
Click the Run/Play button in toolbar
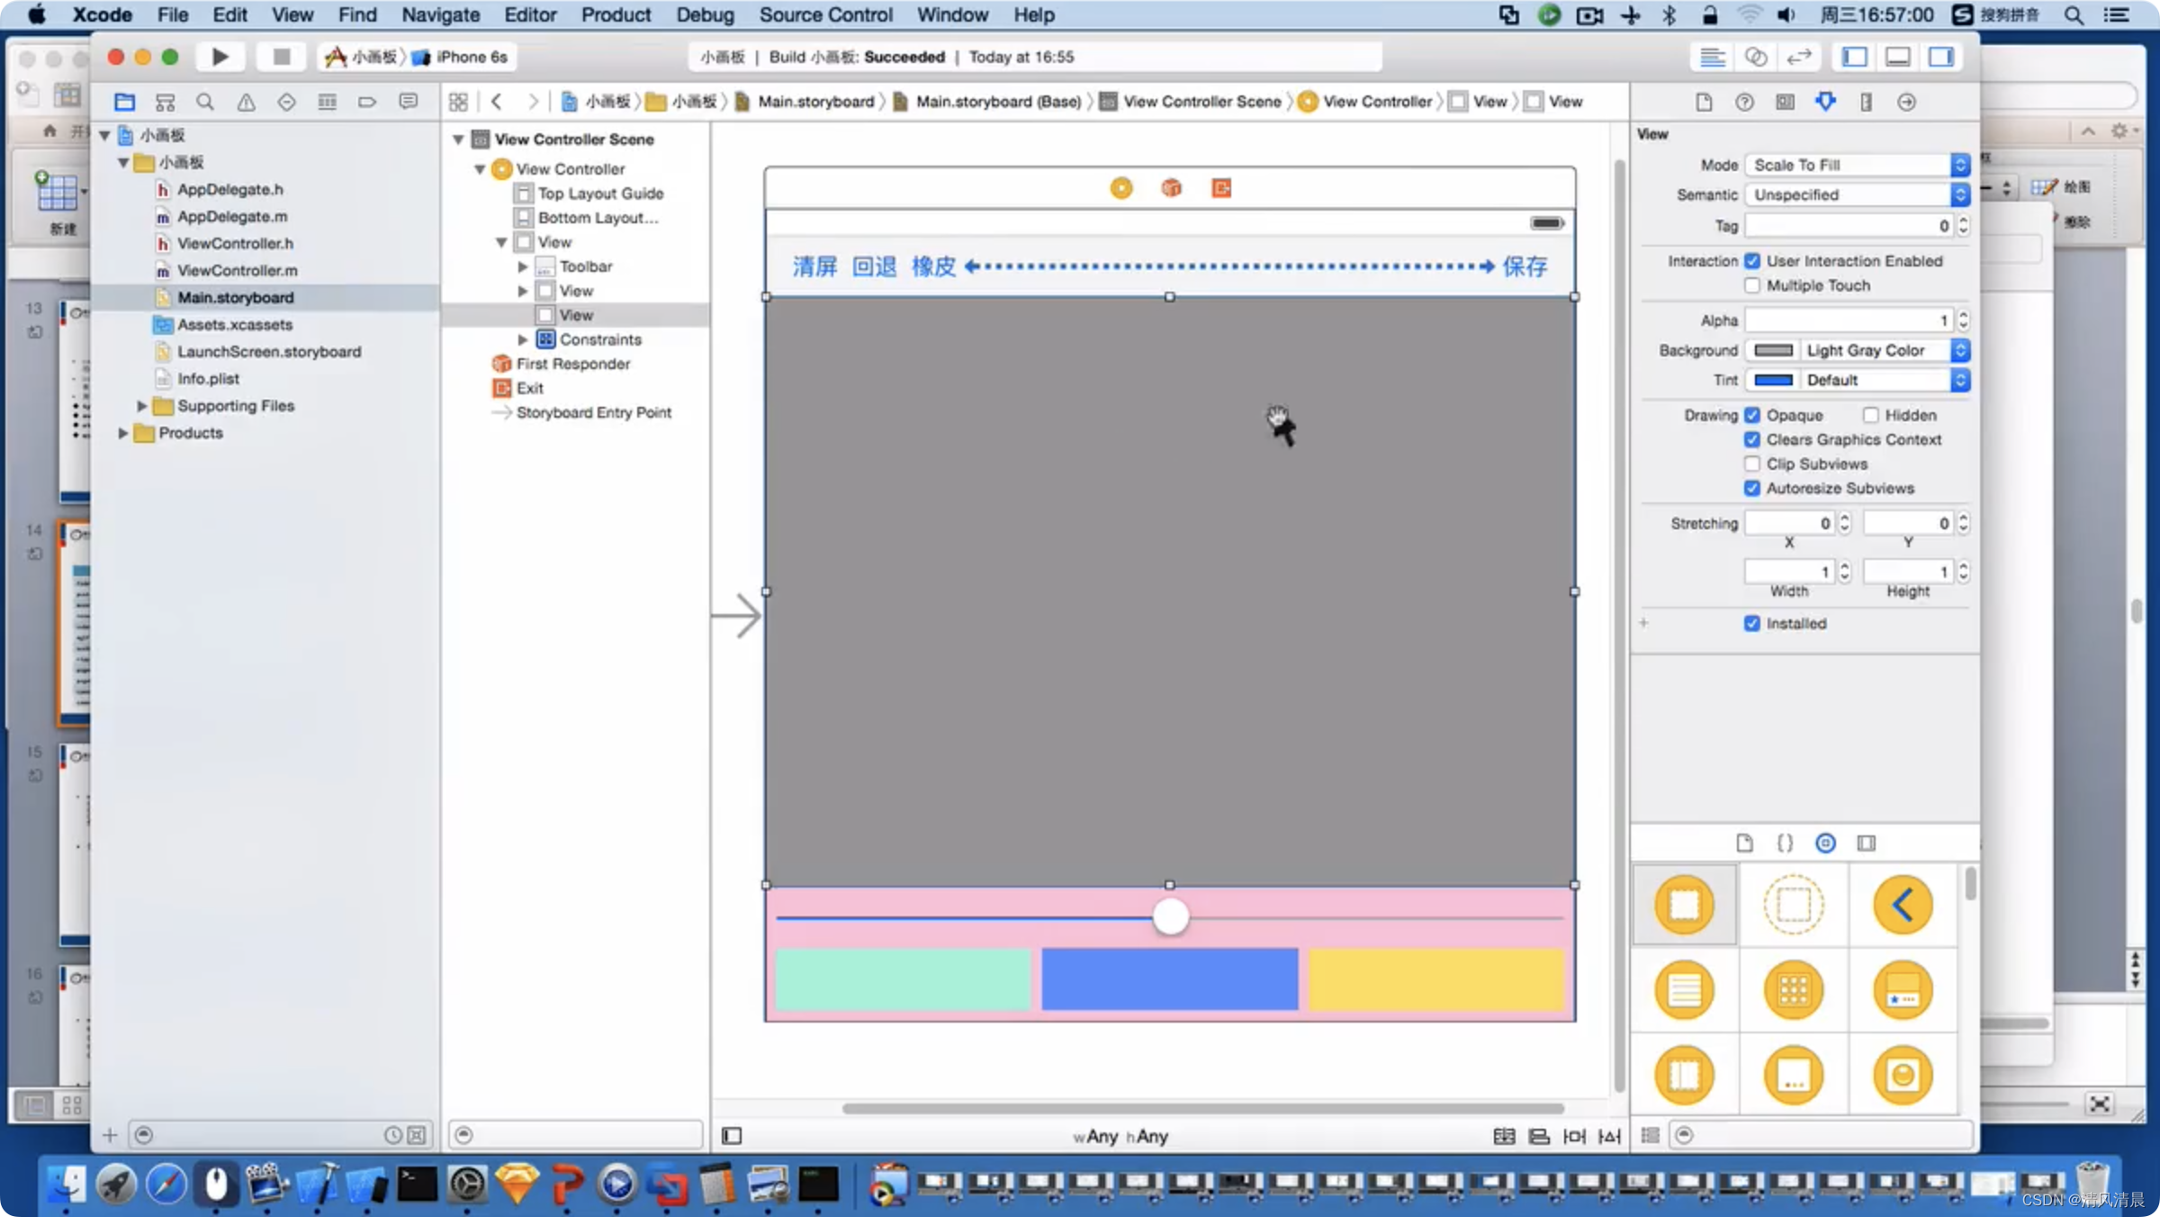pyautogui.click(x=218, y=57)
